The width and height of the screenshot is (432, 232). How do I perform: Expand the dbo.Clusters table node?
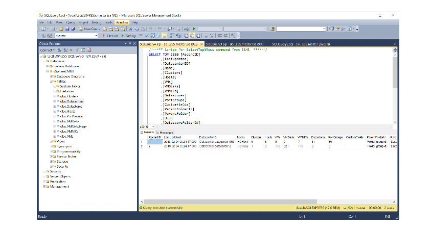tap(54, 96)
